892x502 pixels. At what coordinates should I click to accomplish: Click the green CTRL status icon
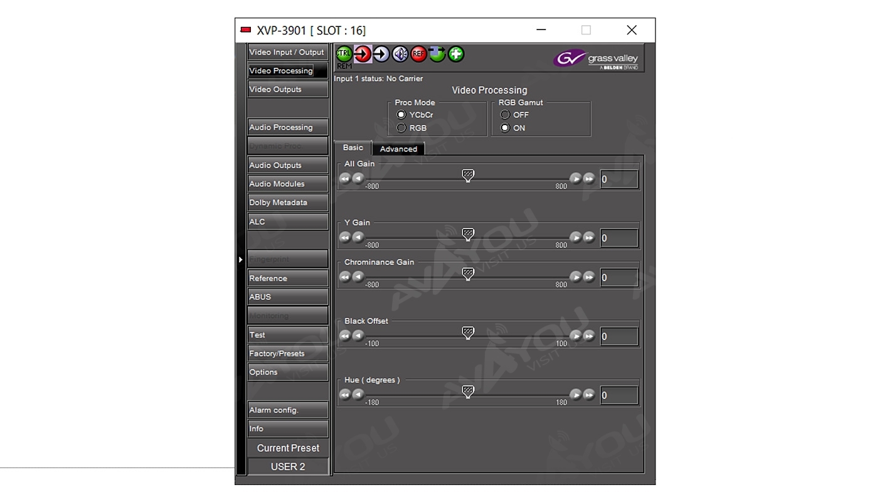344,55
